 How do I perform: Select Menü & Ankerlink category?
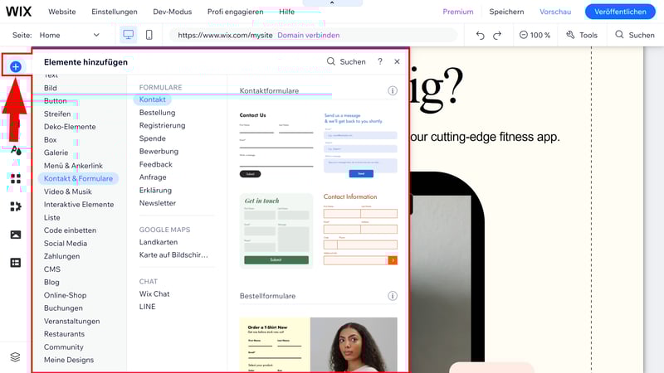coord(73,165)
